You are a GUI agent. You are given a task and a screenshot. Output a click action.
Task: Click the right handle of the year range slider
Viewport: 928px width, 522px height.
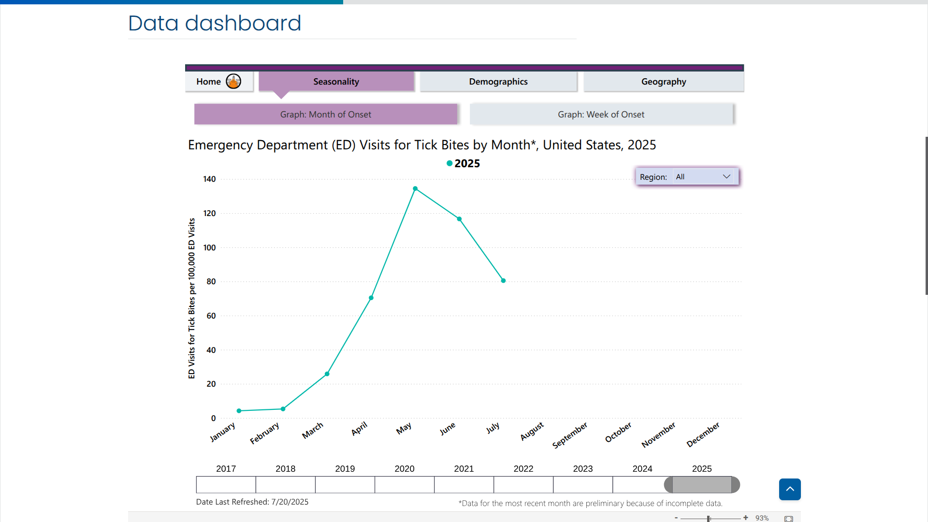[736, 484]
